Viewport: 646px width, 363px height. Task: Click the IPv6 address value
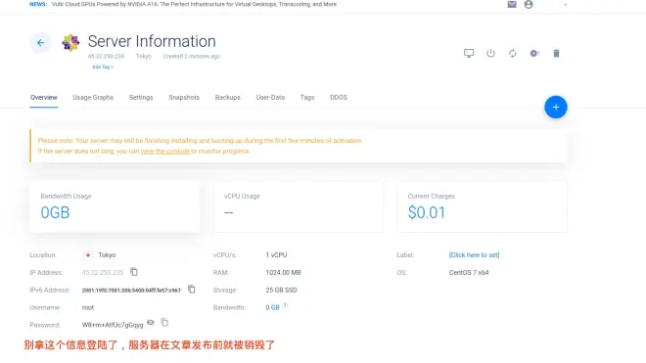coord(131,290)
